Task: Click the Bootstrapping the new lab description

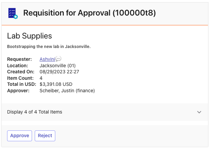Action: tap(49, 47)
